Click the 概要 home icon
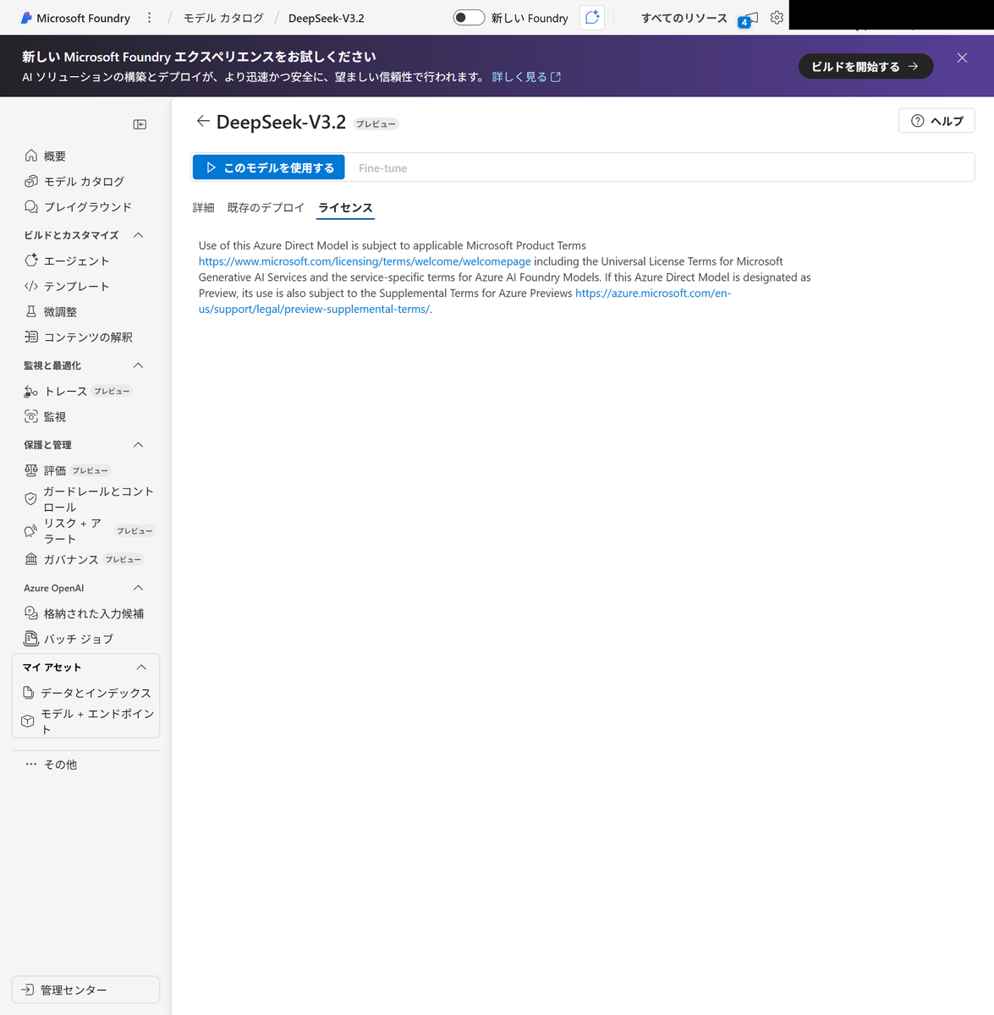The height and width of the screenshot is (1015, 994). pyautogui.click(x=31, y=156)
